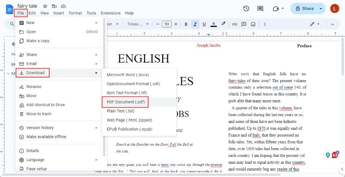Open the highlight color marker tool
Image resolution: width=345 pixels, height=177 pixels.
pyautogui.click(x=223, y=24)
